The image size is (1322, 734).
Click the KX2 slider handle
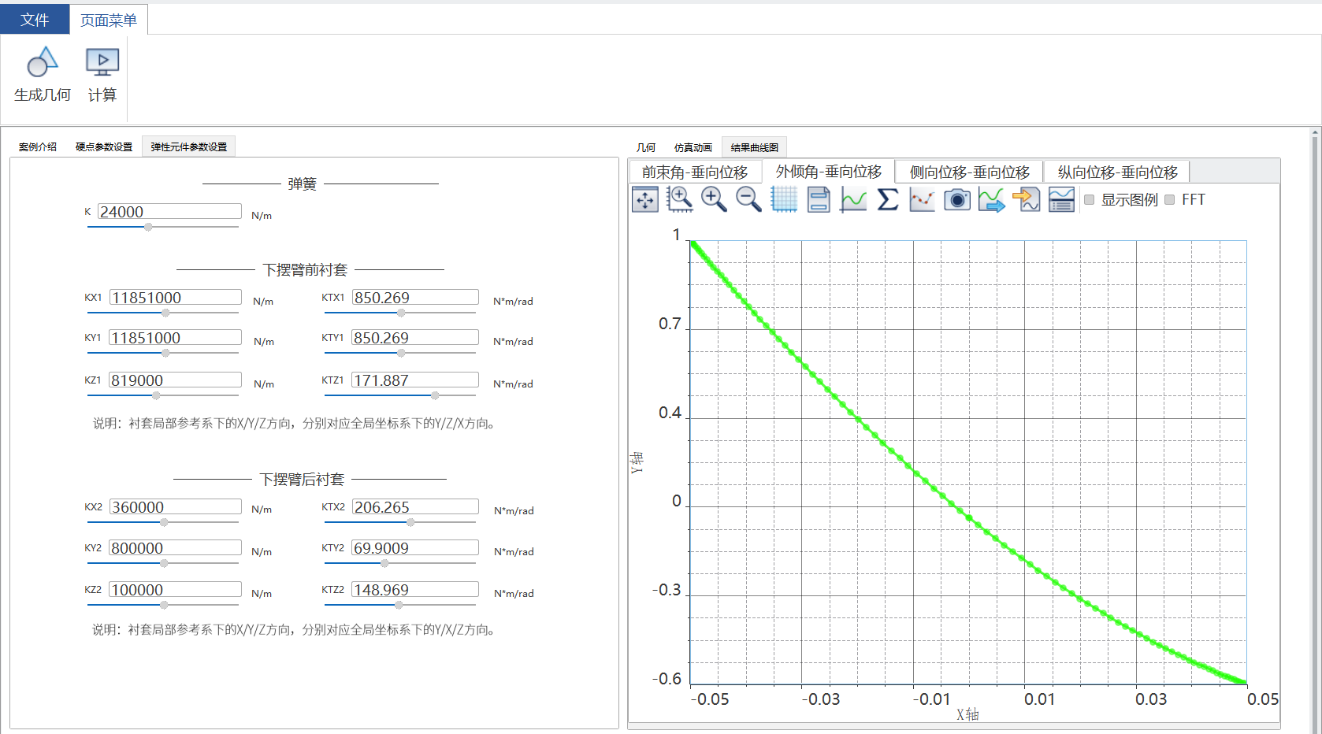pos(164,522)
